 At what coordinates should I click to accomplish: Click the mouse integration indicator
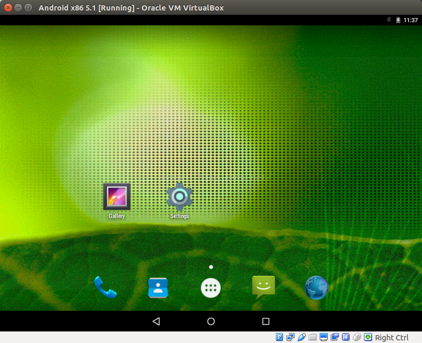point(357,337)
